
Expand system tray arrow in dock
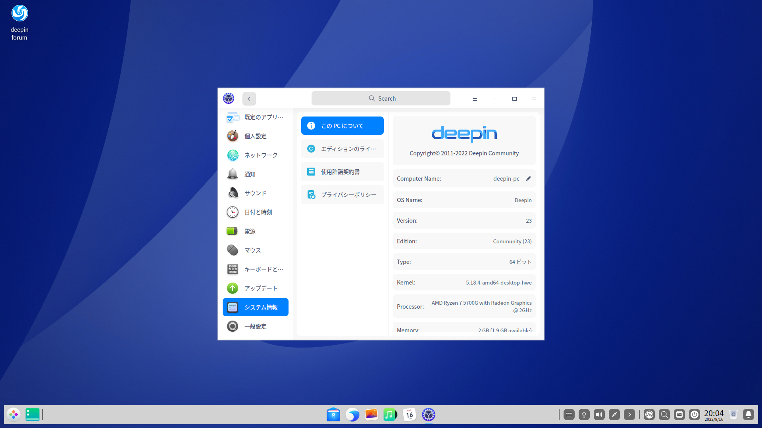pyautogui.click(x=629, y=415)
